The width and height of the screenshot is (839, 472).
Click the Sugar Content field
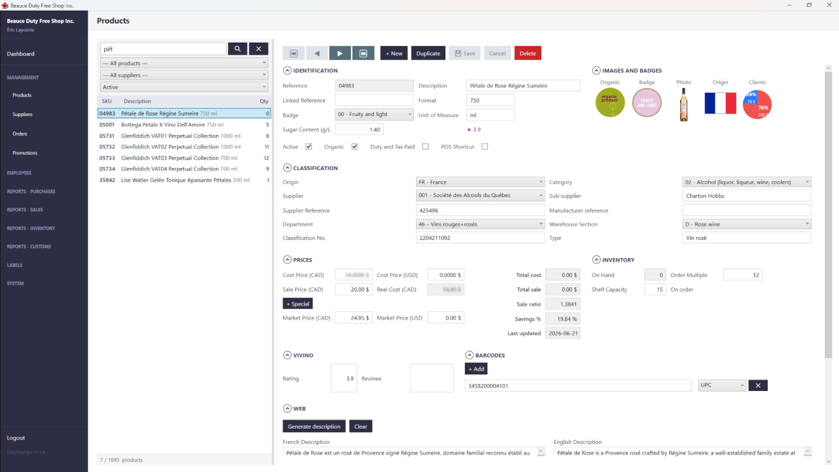tap(359, 129)
